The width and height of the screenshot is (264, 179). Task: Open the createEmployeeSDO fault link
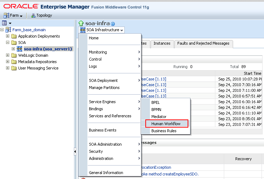pos(170,174)
